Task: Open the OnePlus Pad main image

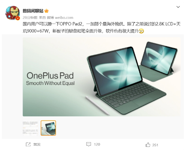Action: tap(101, 77)
